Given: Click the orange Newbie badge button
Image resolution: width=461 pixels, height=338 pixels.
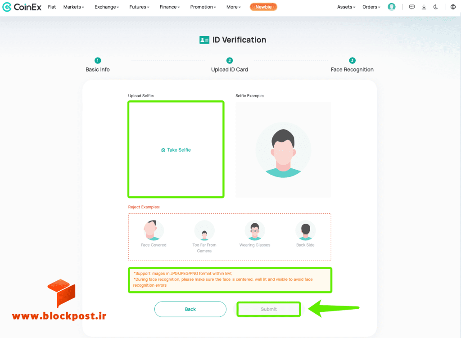Looking at the screenshot, I should (x=263, y=7).
